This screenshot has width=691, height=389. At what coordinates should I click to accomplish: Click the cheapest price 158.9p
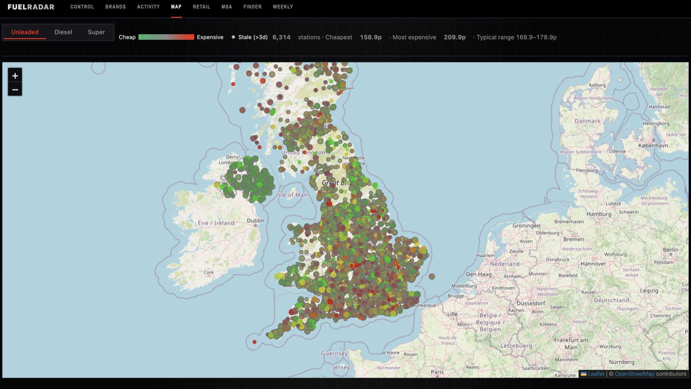coord(371,37)
